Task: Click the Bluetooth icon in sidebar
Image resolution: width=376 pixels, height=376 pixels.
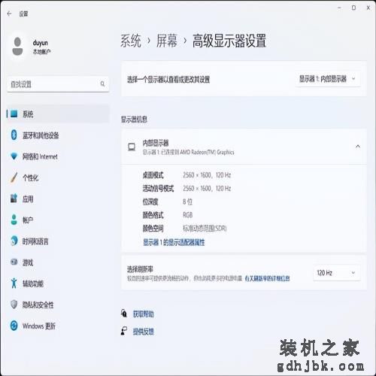Action: [14, 135]
